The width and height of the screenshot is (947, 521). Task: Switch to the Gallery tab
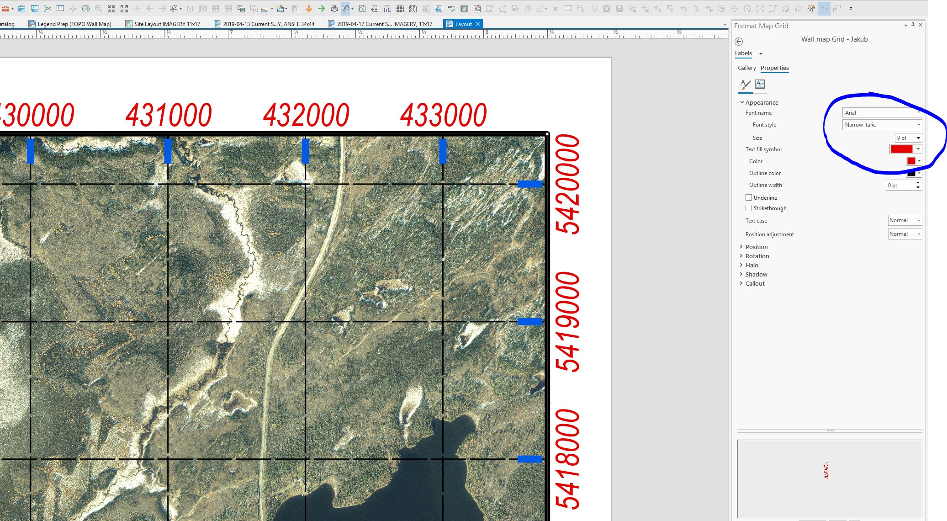[x=746, y=68]
